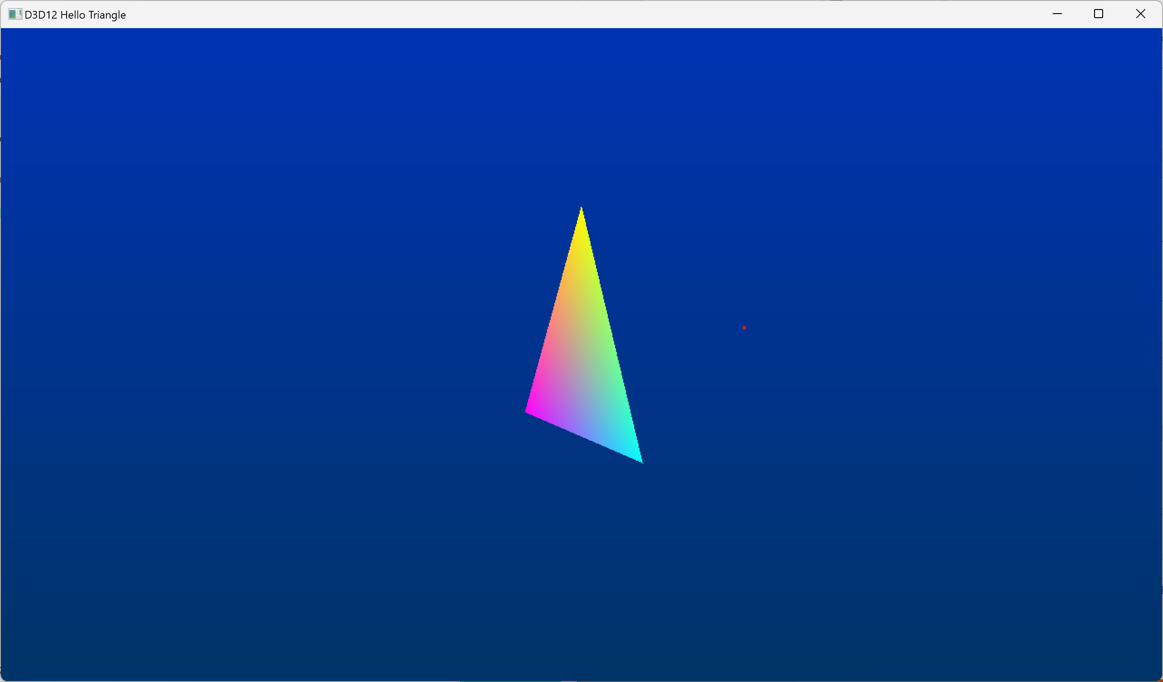This screenshot has width=1163, height=682.
Task: Close the D3D12 Hello Triangle window
Action: (x=1140, y=15)
